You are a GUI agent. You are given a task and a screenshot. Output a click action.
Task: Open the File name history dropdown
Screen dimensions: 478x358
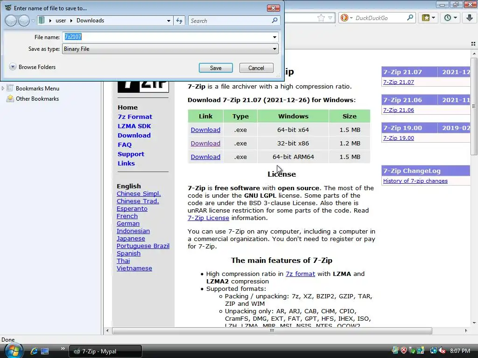tap(274, 37)
